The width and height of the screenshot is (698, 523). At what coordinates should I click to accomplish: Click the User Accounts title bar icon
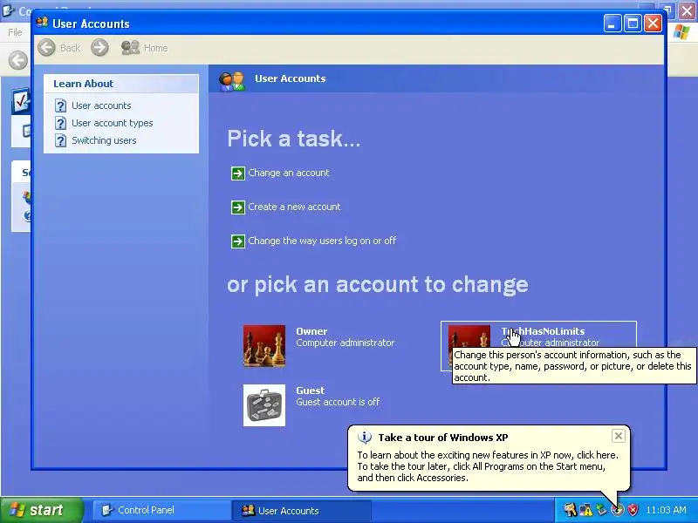click(42, 23)
